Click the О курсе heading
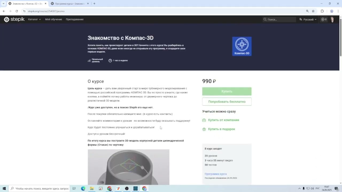The height and width of the screenshot is (192, 342). 96,81
